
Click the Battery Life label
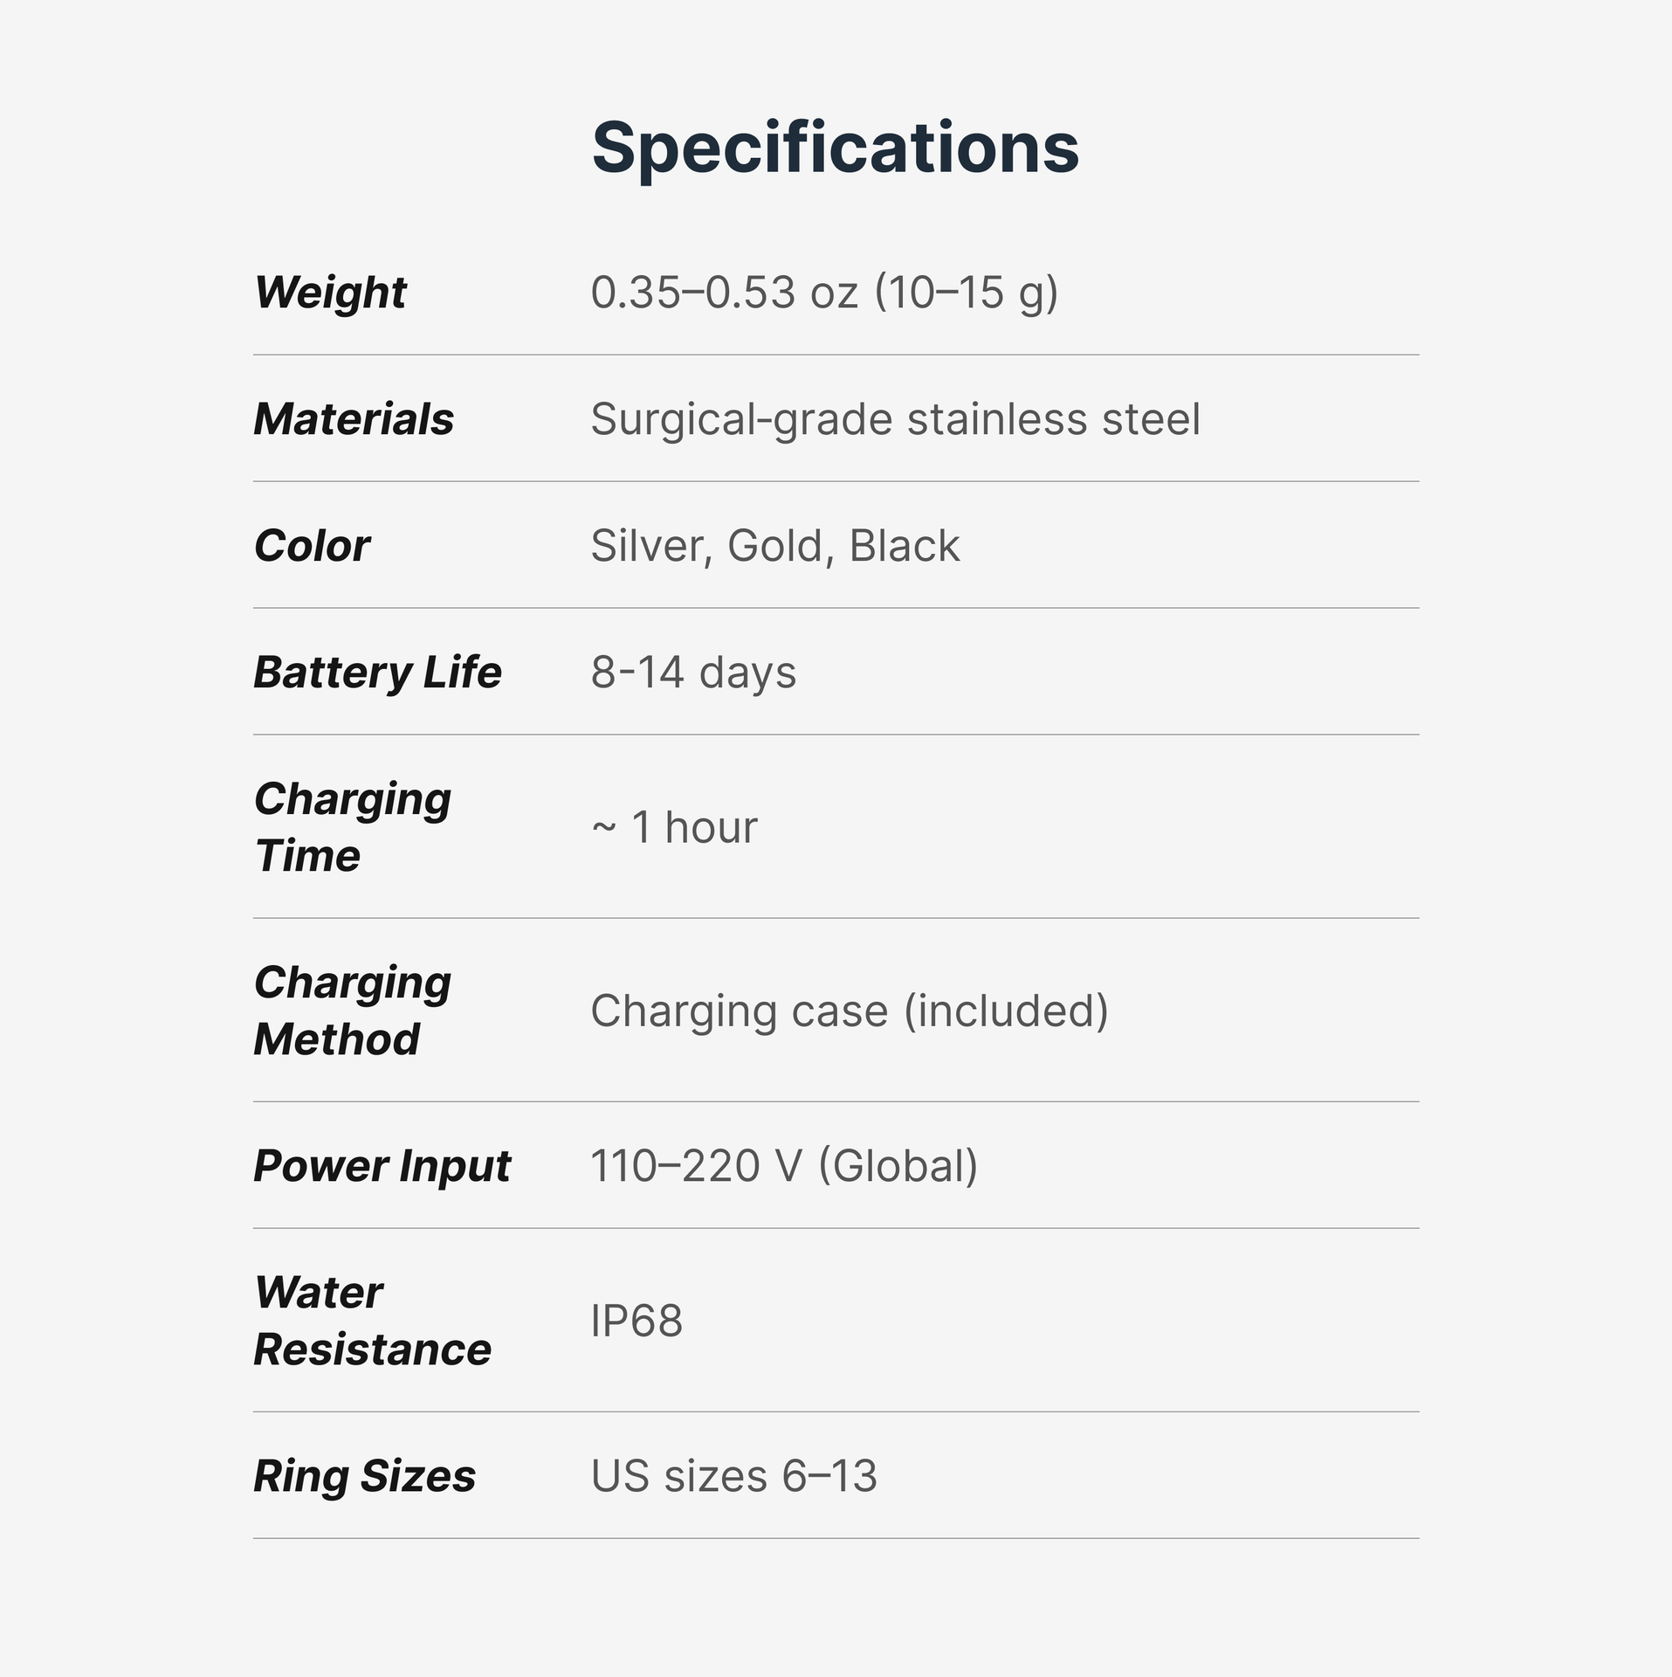point(377,672)
